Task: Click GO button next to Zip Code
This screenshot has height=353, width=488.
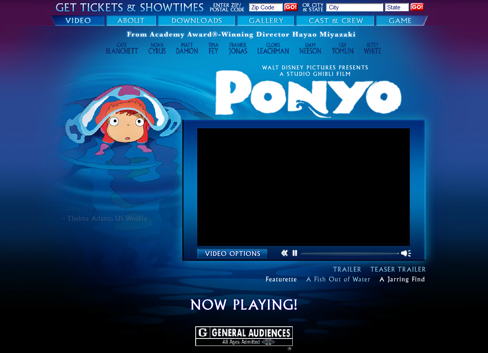Action: pyautogui.click(x=291, y=7)
